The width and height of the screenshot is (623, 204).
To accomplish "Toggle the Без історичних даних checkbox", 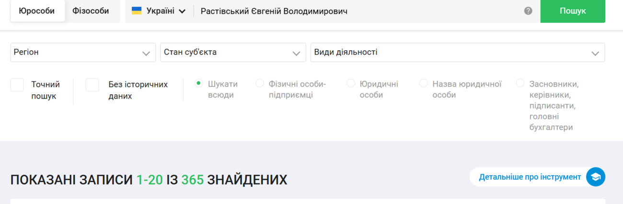I will 92,85.
